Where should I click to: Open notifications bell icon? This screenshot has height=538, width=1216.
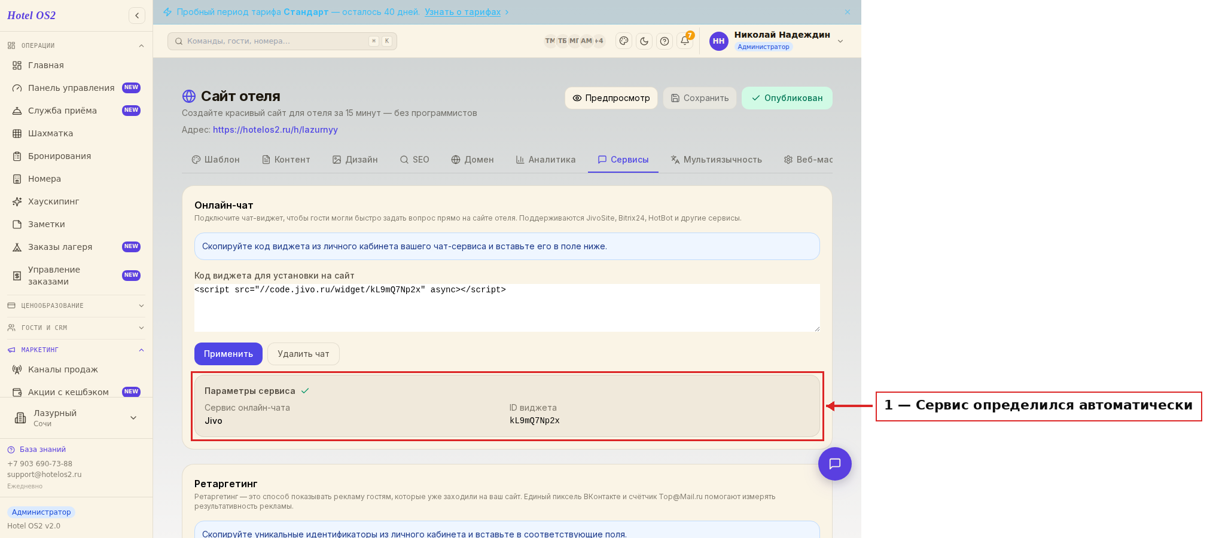685,41
